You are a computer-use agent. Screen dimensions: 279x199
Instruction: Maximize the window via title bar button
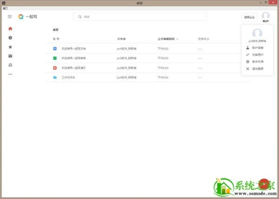click(266, 2)
